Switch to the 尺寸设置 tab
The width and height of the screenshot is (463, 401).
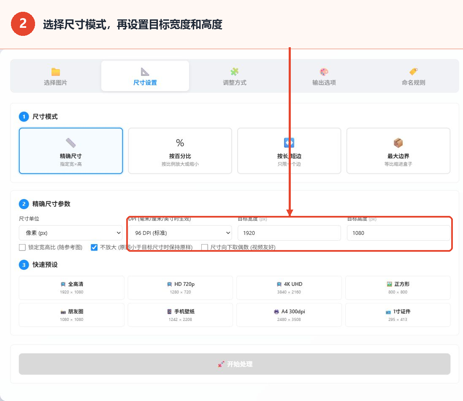[145, 76]
